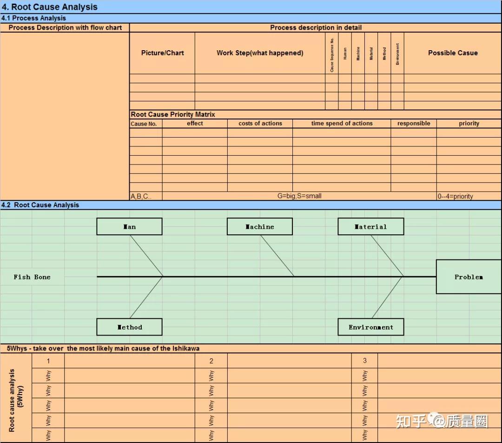Click the time spend of actions header
This screenshot has height=443, width=502.
(x=342, y=124)
